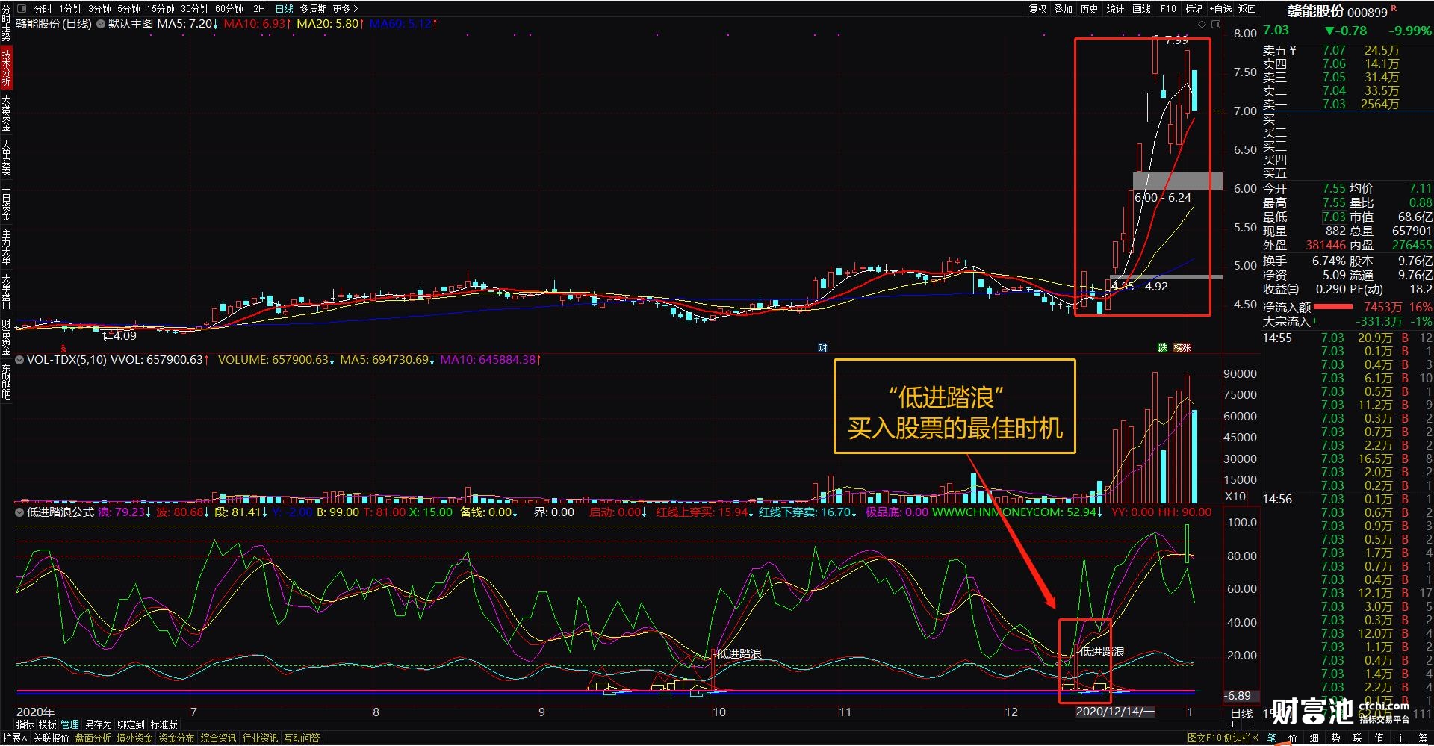The height and width of the screenshot is (746, 1434).
Task: Click 指标 in bottom indicator bar
Action: 25,724
